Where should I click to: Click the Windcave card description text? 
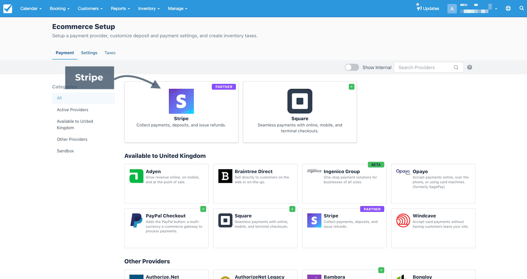[441, 224]
